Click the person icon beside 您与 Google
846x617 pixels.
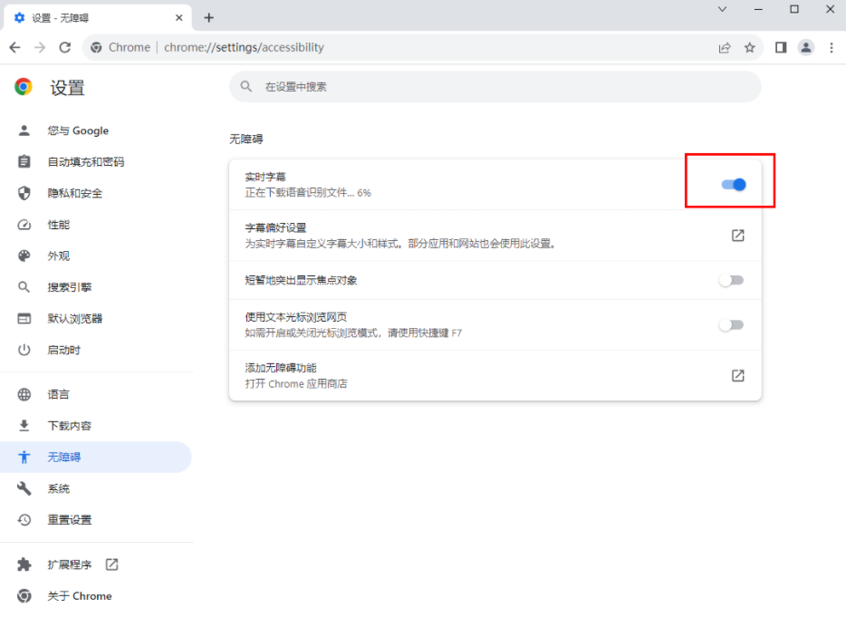coord(24,130)
